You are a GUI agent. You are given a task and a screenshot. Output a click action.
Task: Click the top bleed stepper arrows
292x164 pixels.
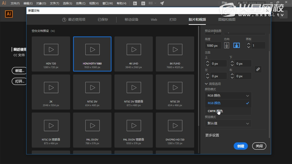pos(208,64)
